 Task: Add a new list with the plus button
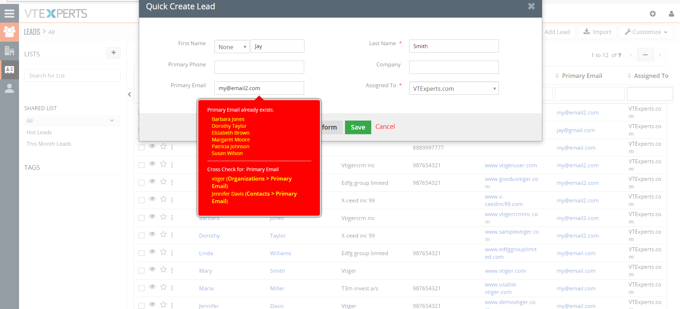click(113, 52)
